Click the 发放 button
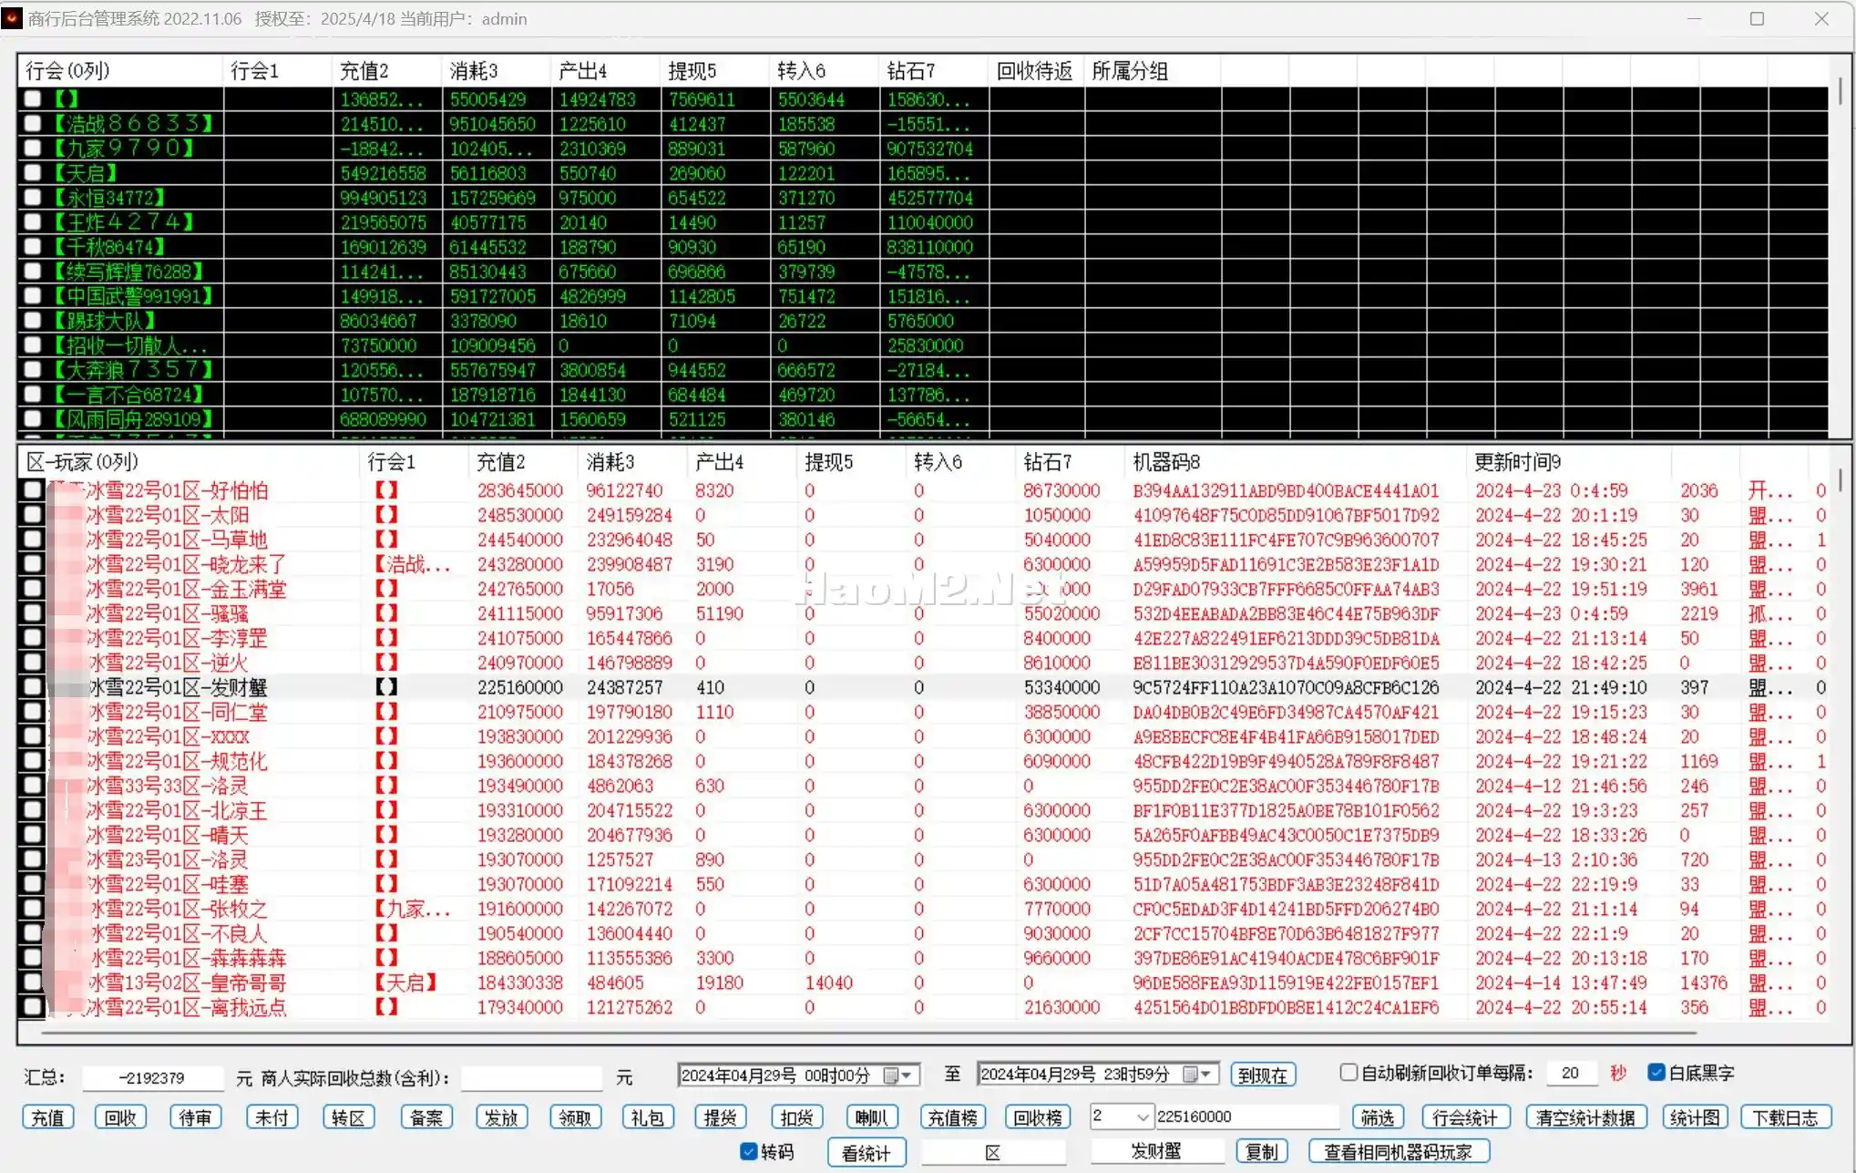This screenshot has height=1173, width=1856. 501,1117
